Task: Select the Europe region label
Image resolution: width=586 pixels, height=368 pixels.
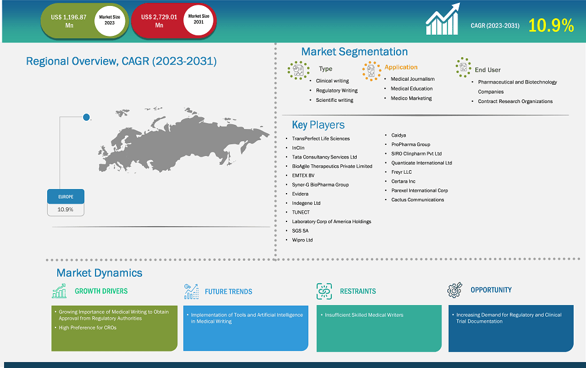Action: (x=66, y=197)
